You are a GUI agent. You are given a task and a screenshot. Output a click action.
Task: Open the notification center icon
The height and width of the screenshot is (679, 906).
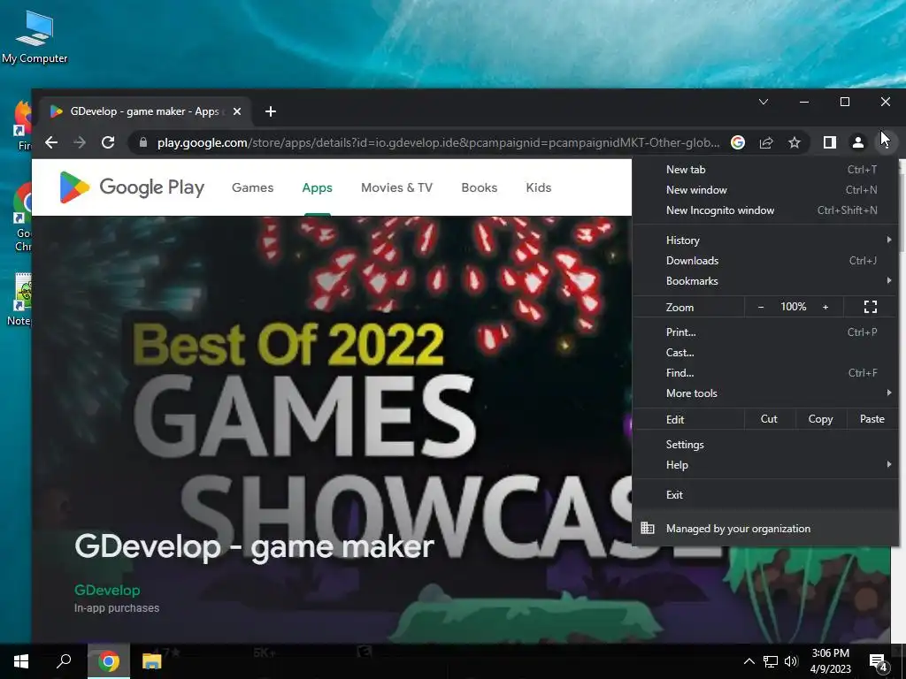coord(879,662)
